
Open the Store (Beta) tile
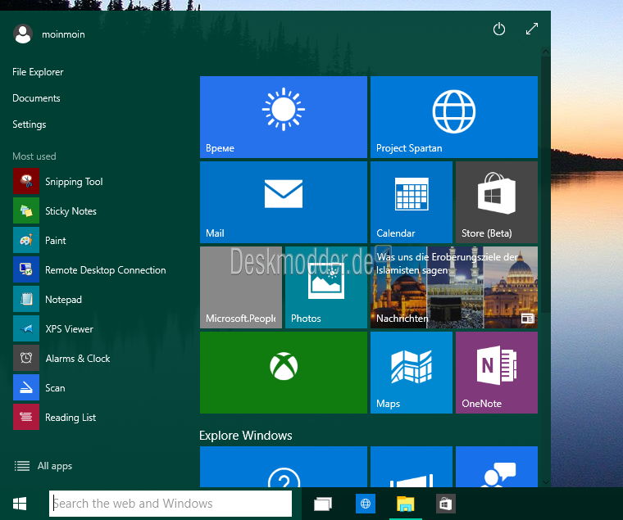[x=497, y=202]
